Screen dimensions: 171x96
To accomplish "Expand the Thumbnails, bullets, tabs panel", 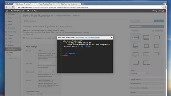I will (147, 88).
